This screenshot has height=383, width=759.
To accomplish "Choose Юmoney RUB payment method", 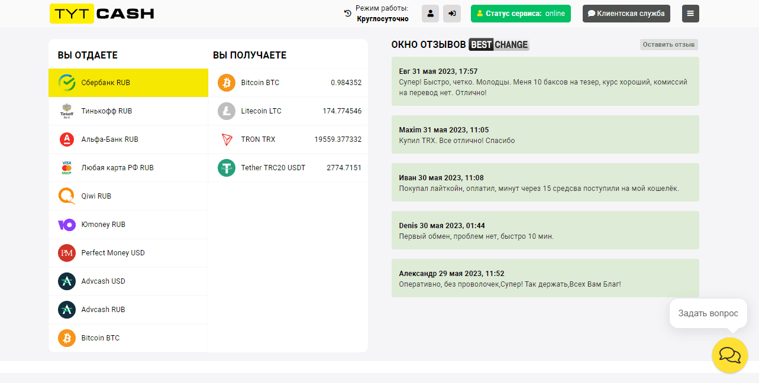I will tap(103, 225).
